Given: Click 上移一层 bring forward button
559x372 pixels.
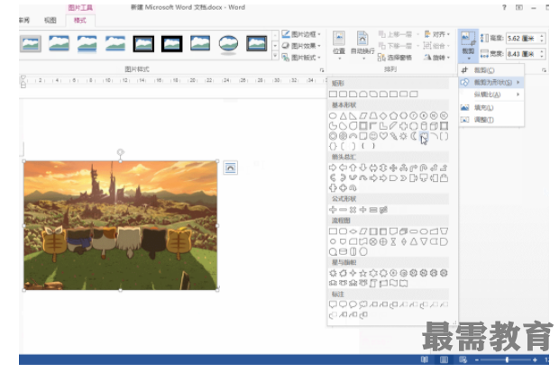Looking at the screenshot, I should click(395, 34).
